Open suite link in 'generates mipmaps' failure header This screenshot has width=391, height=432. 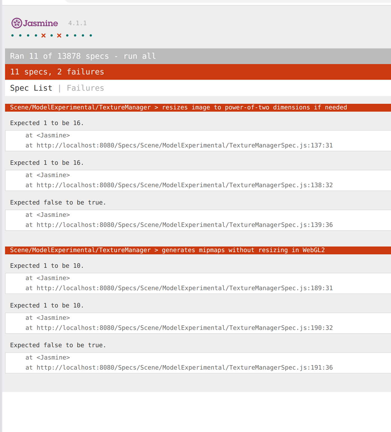tap(80, 250)
